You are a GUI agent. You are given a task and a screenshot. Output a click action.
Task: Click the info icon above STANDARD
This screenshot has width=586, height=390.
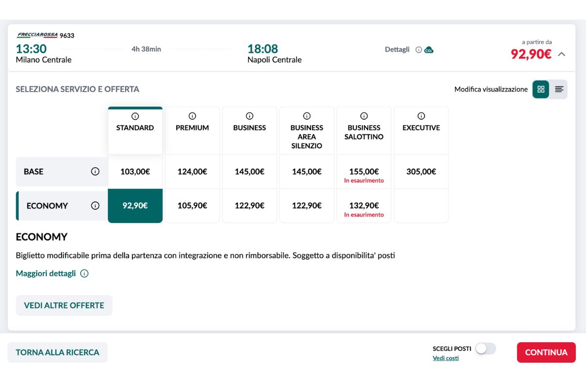[x=135, y=116]
